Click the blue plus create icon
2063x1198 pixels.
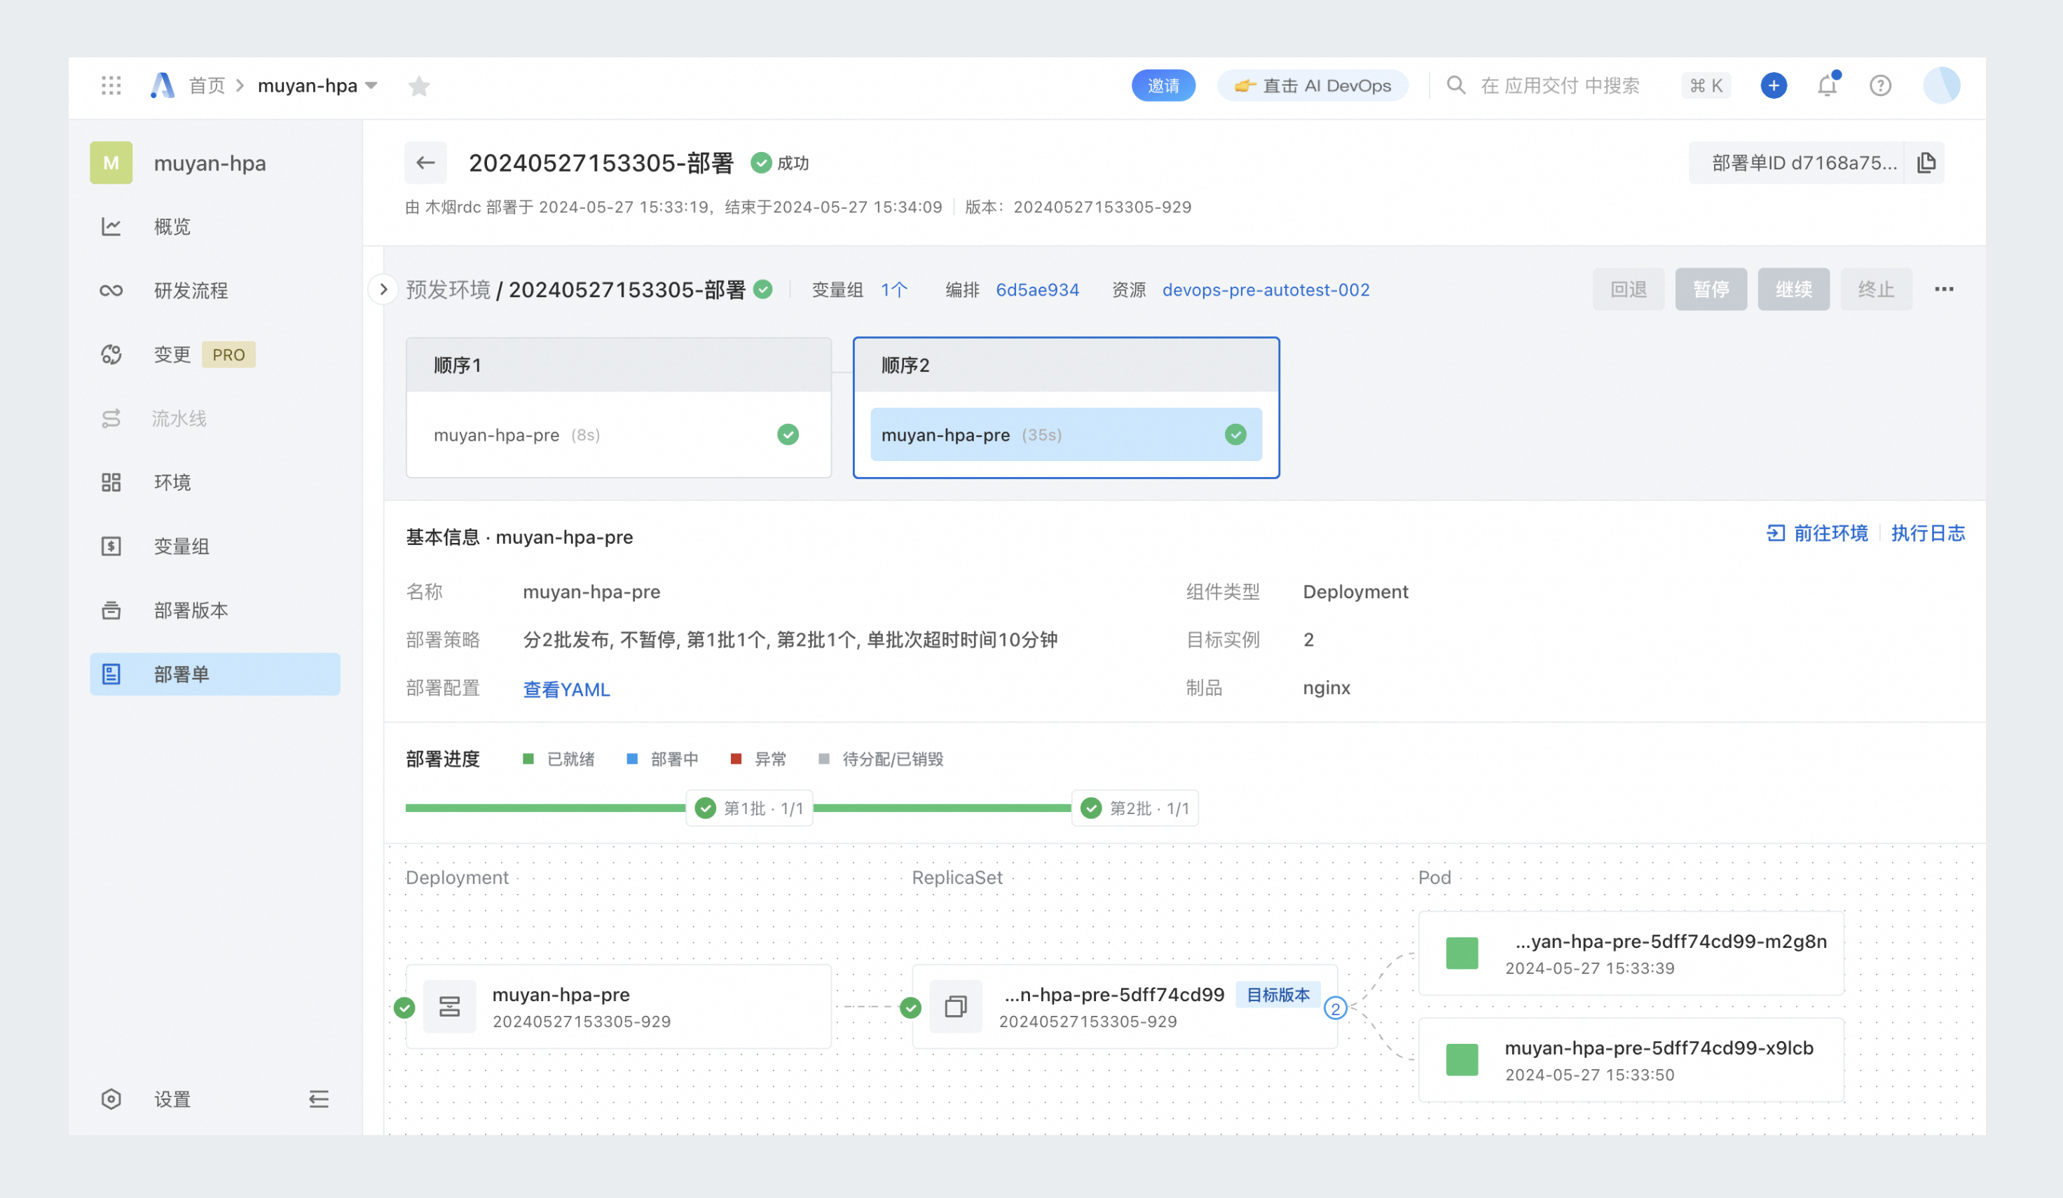(1773, 85)
